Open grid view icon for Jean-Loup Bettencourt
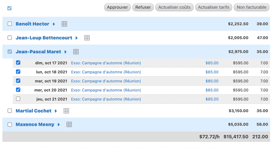The image size is (272, 148). [x=87, y=38]
